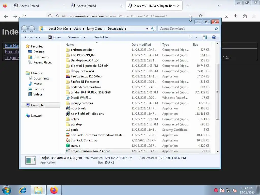Expand the Local Disk (C:) breadcrumb arrow
260x195 pixels.
point(71,29)
